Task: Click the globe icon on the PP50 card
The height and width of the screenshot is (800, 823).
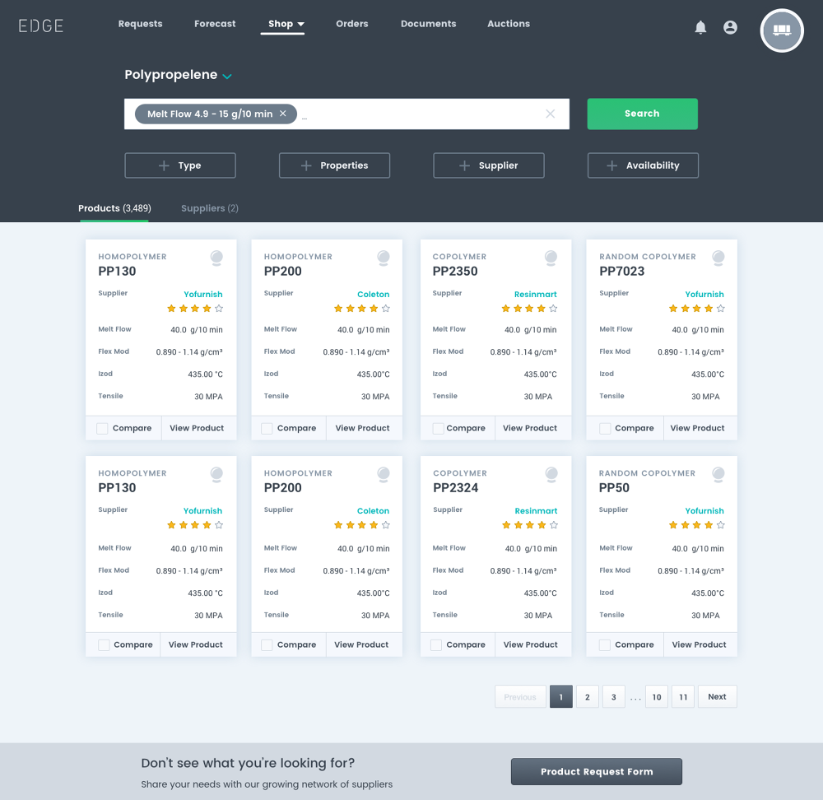Action: coord(718,475)
